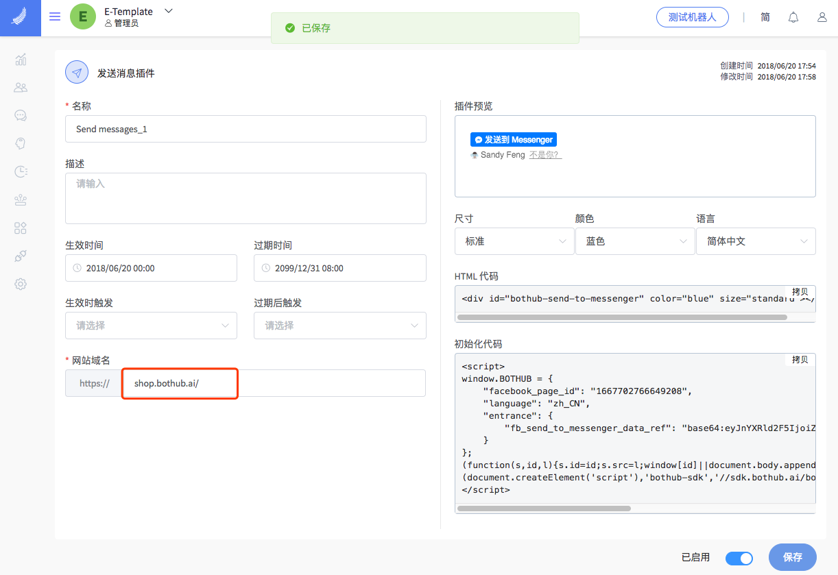838x575 pixels.
Task: Open the chat conversations sidebar icon
Action: (x=21, y=115)
